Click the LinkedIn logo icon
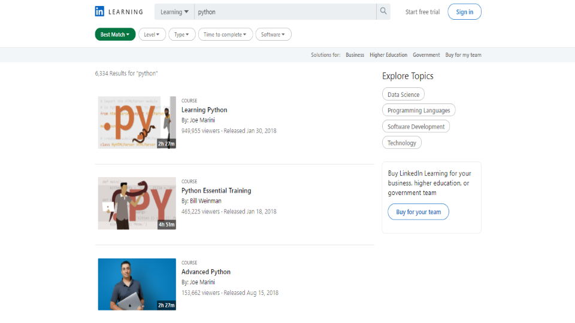This screenshot has width=575, height=323. click(99, 11)
